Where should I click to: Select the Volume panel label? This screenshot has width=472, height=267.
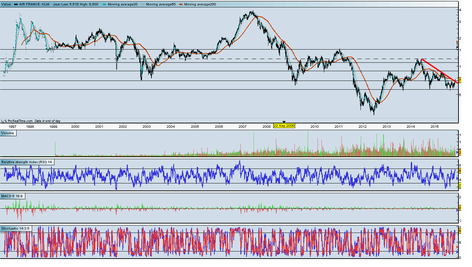click(x=8, y=133)
